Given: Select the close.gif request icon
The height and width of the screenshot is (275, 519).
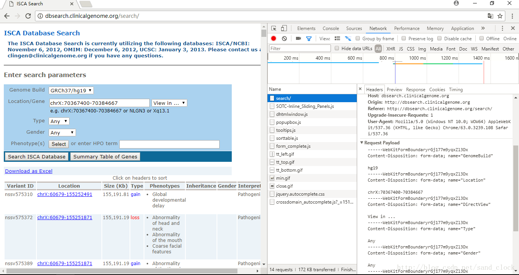Looking at the screenshot, I should pyautogui.click(x=272, y=186).
